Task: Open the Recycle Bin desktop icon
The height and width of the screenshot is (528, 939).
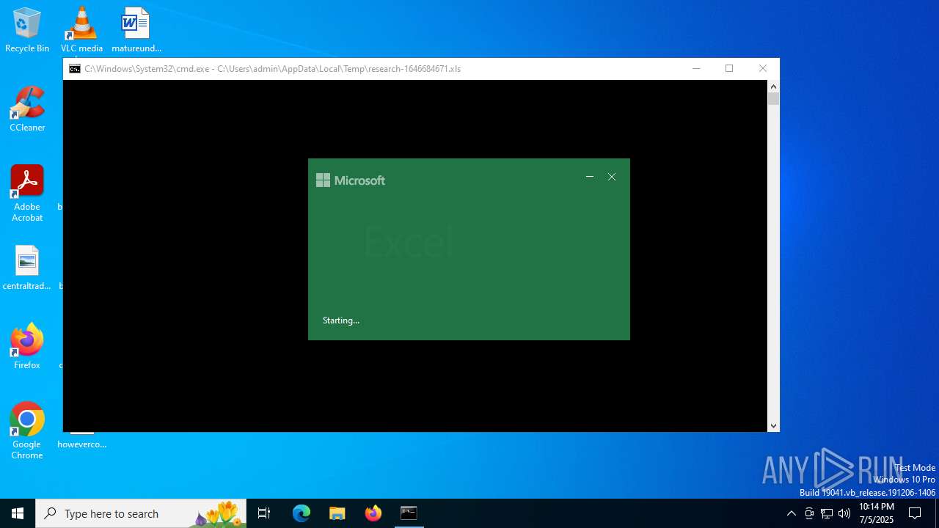Action: [27, 30]
